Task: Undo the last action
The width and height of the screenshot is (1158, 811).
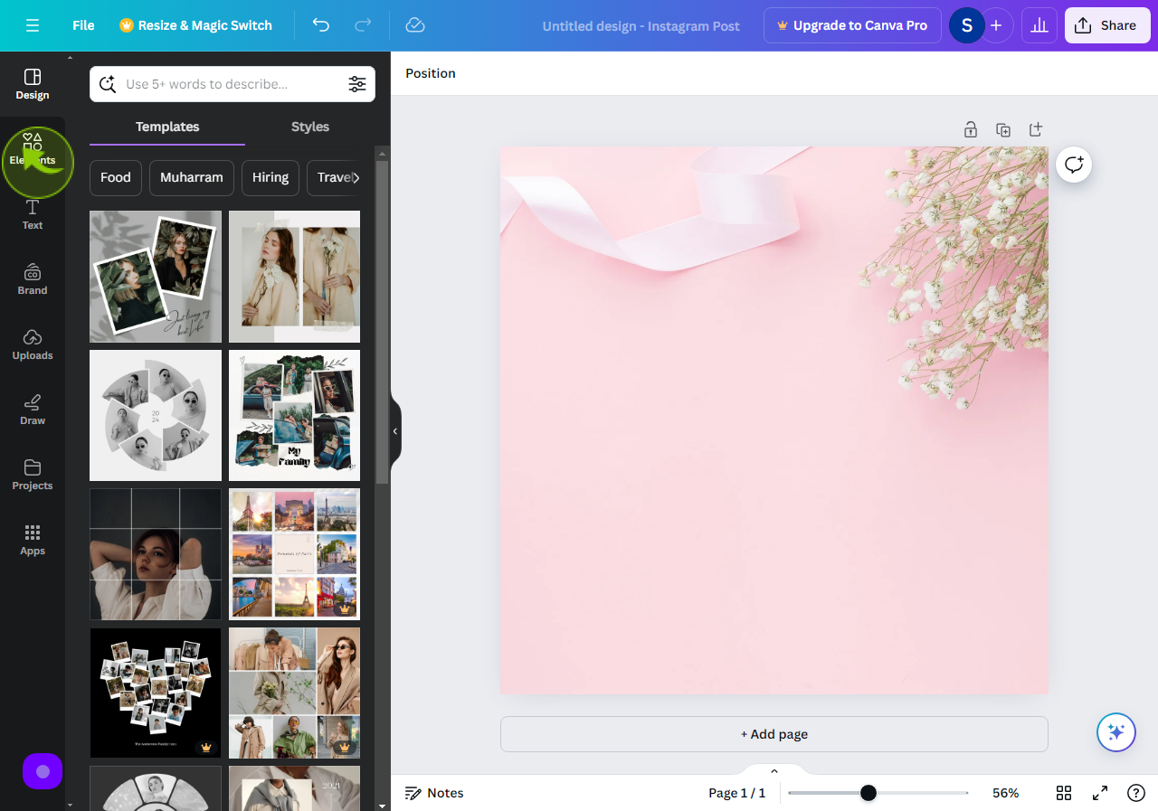Action: click(x=321, y=25)
